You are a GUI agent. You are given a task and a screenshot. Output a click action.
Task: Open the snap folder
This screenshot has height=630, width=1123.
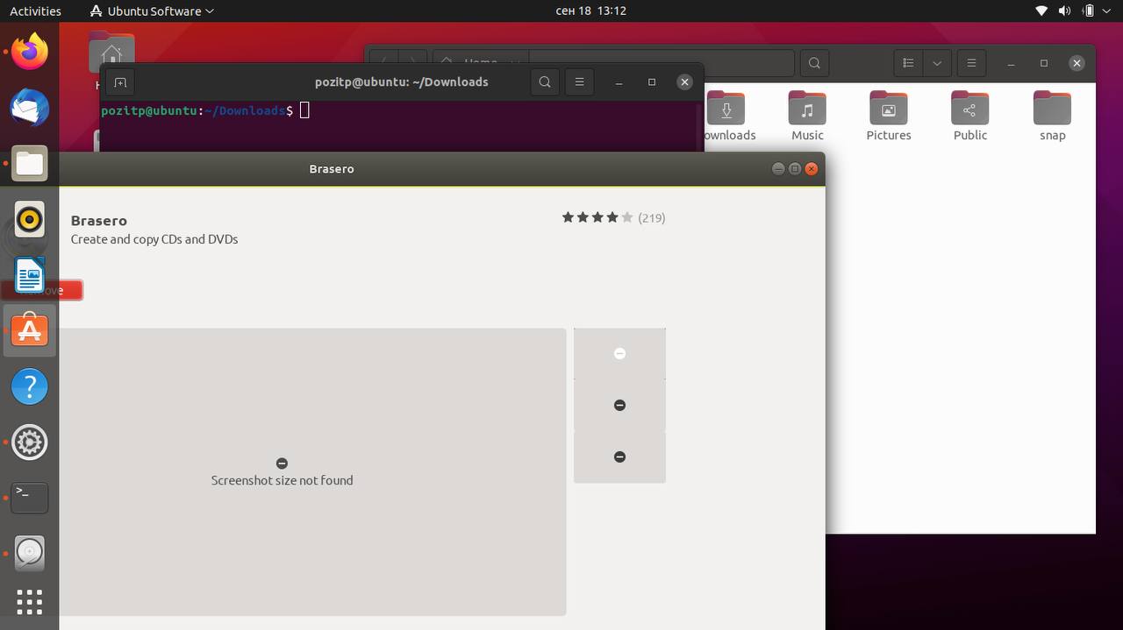[1052, 116]
